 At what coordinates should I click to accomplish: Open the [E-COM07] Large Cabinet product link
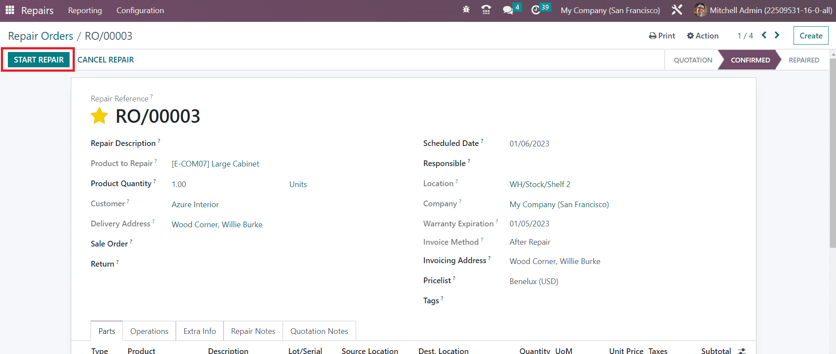pos(215,164)
